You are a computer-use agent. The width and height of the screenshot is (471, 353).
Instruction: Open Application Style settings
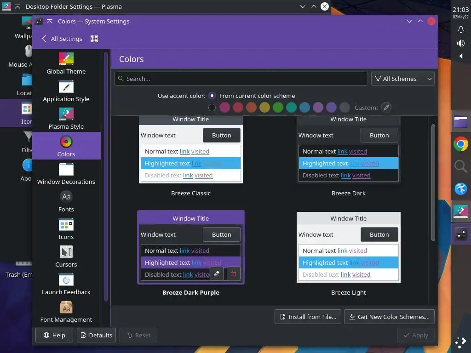pyautogui.click(x=66, y=91)
